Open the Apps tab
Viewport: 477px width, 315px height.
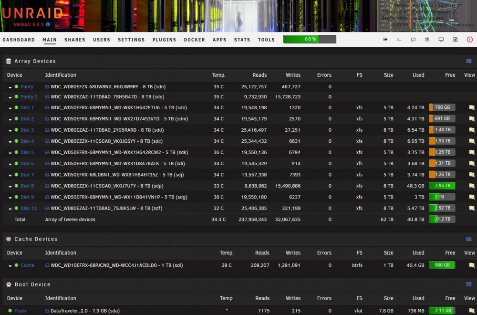click(x=219, y=40)
